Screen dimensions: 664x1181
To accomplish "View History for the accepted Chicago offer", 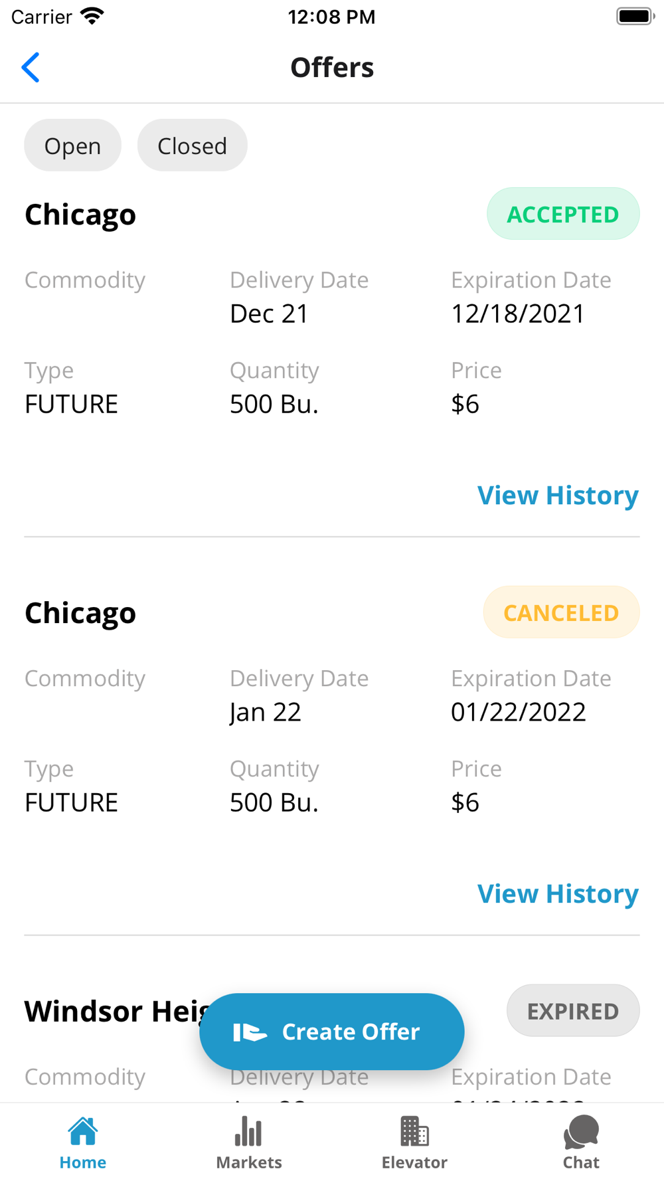I will pyautogui.click(x=558, y=496).
